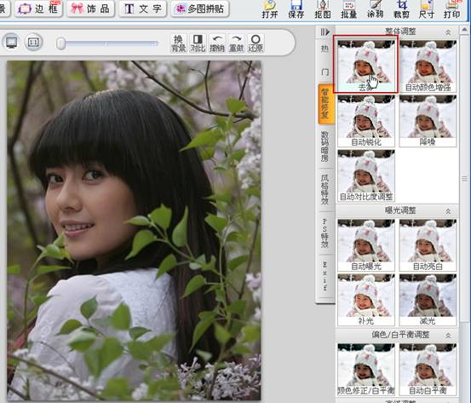Click the 撤销 undo button
Image resolution: width=471 pixels, height=403 pixels.
217,43
